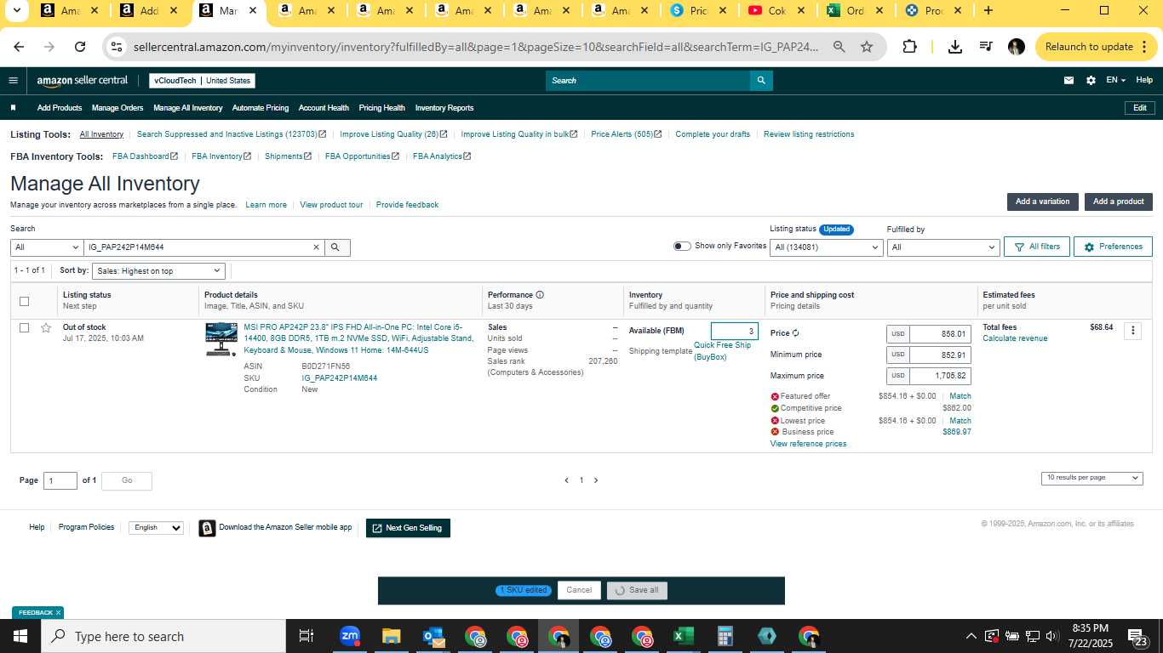Open File Explorer from the taskbar
1163x653 pixels.
coord(391,636)
